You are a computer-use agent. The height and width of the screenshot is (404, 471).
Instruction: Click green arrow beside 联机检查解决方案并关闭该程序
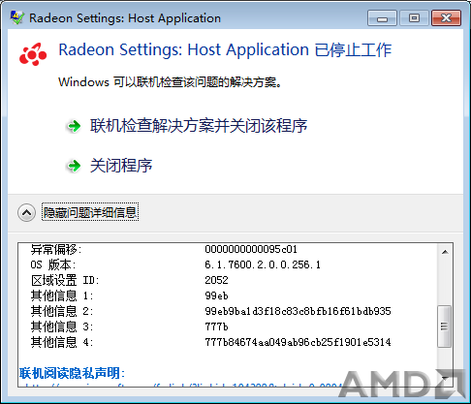pyautogui.click(x=74, y=126)
